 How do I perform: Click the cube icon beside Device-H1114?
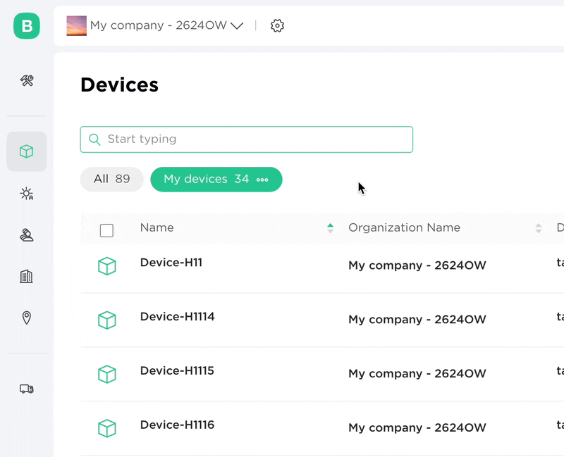(106, 320)
